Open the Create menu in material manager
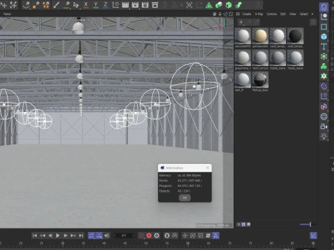This screenshot has height=250, width=334. (247, 14)
